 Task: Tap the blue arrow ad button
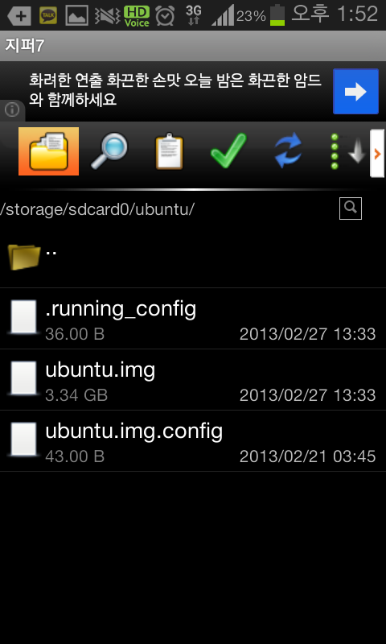click(355, 91)
